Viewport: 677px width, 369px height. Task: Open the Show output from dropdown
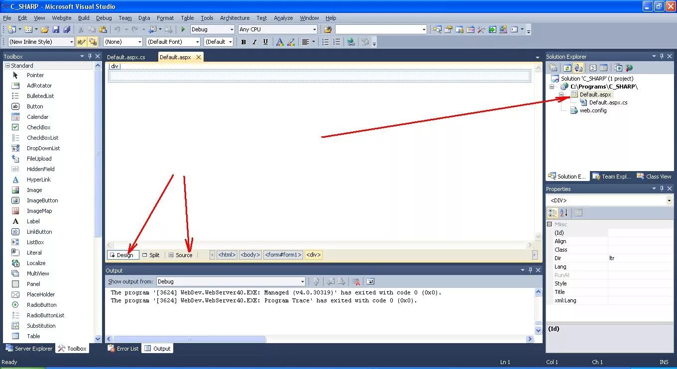tap(302, 281)
